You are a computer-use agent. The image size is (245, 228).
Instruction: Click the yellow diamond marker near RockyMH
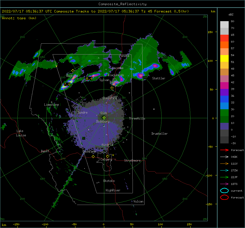click(73, 71)
